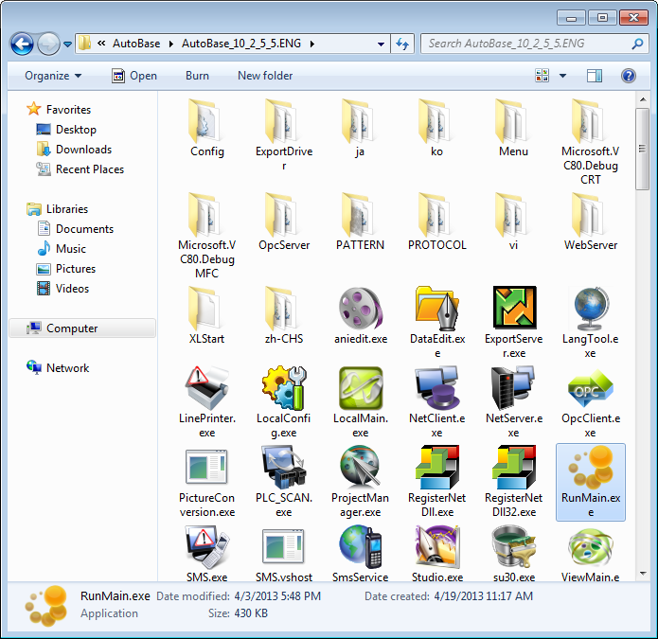
Task: Select the SmsService globe phone icon
Action: (x=361, y=546)
